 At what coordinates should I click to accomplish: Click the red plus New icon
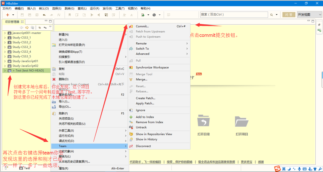point(8,15)
